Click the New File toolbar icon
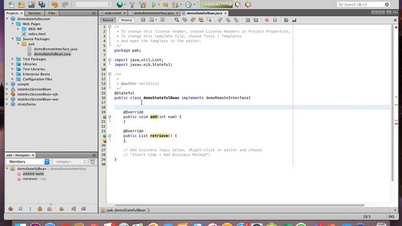The width and height of the screenshot is (402, 226). (11, 4)
